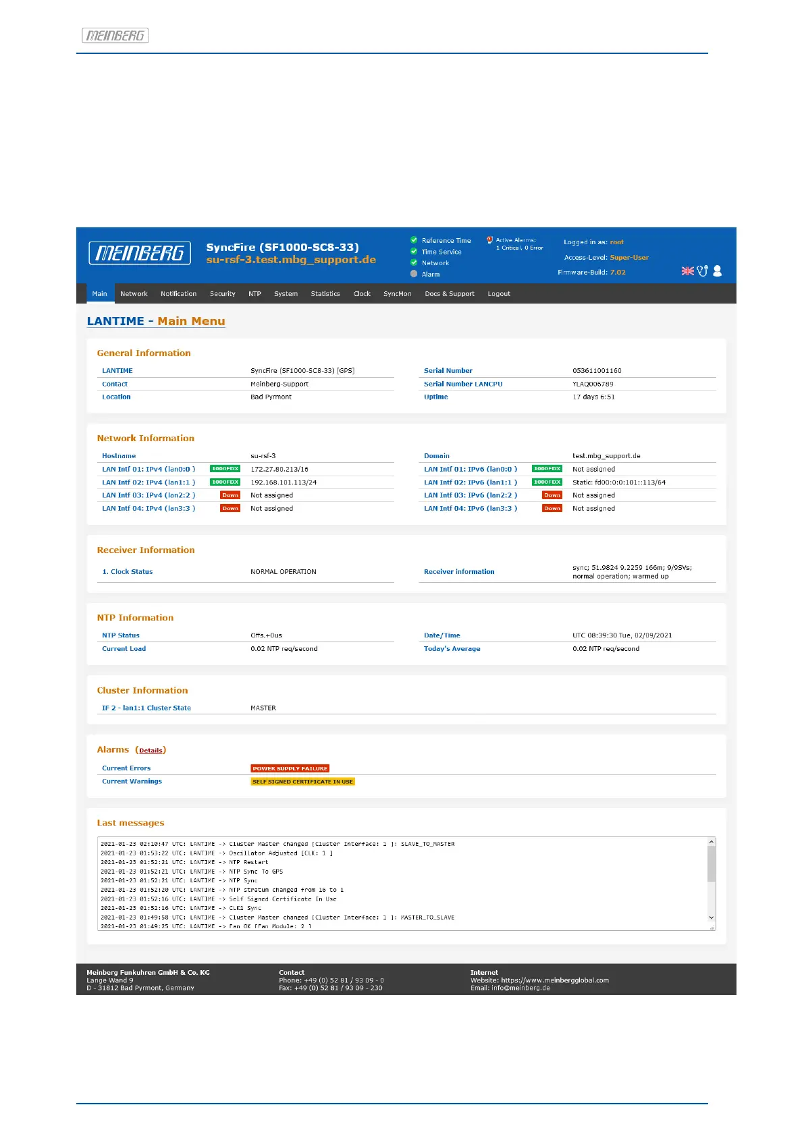Click the Meinberg website URL in footer
804x1136 pixels.
(554, 980)
